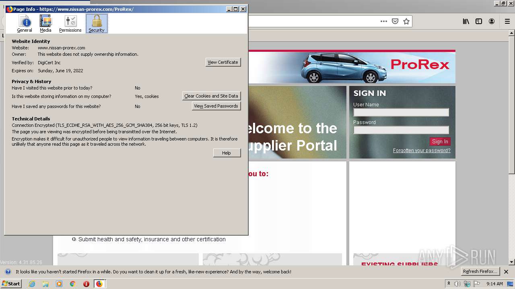Viewport: 515px width, 289px height.
Task: Click the Password input field
Action: click(401, 130)
